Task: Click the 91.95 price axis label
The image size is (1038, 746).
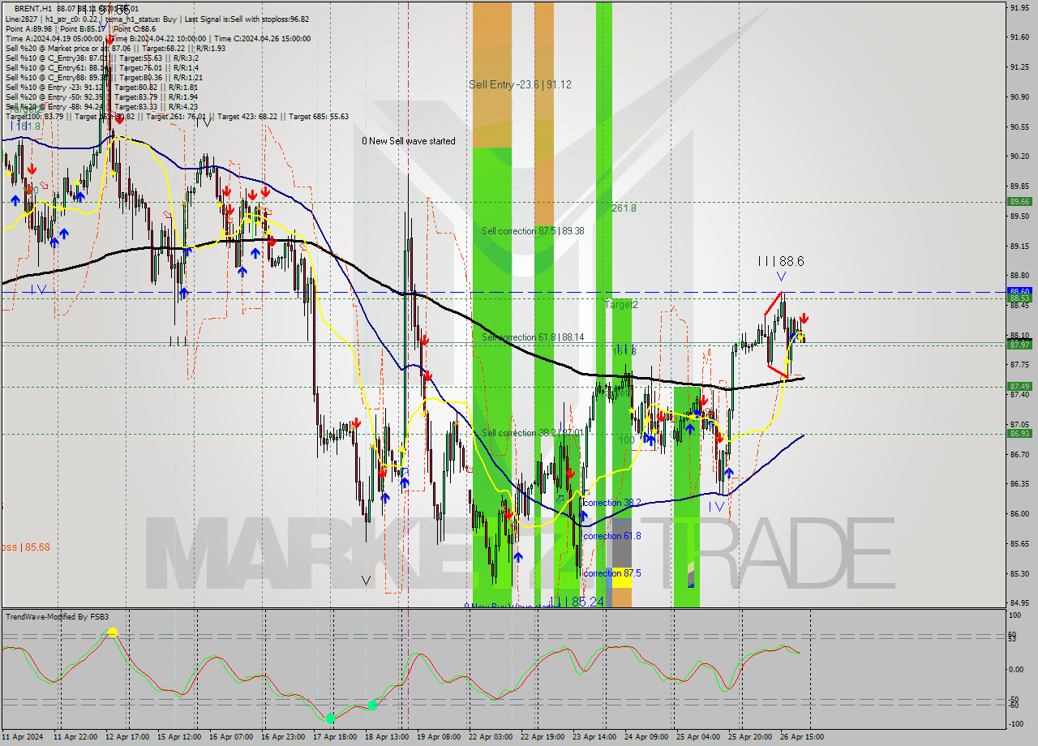Action: pos(1019,7)
